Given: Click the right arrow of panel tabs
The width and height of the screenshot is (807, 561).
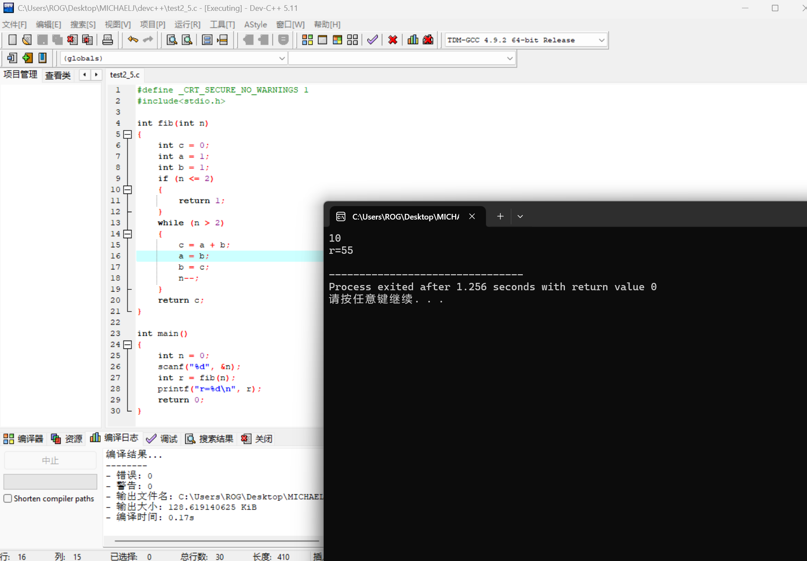Looking at the screenshot, I should tap(96, 75).
